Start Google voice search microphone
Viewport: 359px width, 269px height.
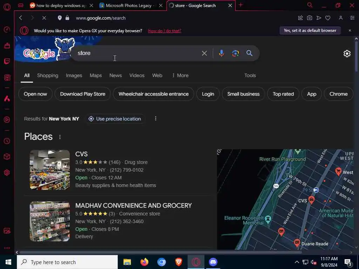pos(222,53)
